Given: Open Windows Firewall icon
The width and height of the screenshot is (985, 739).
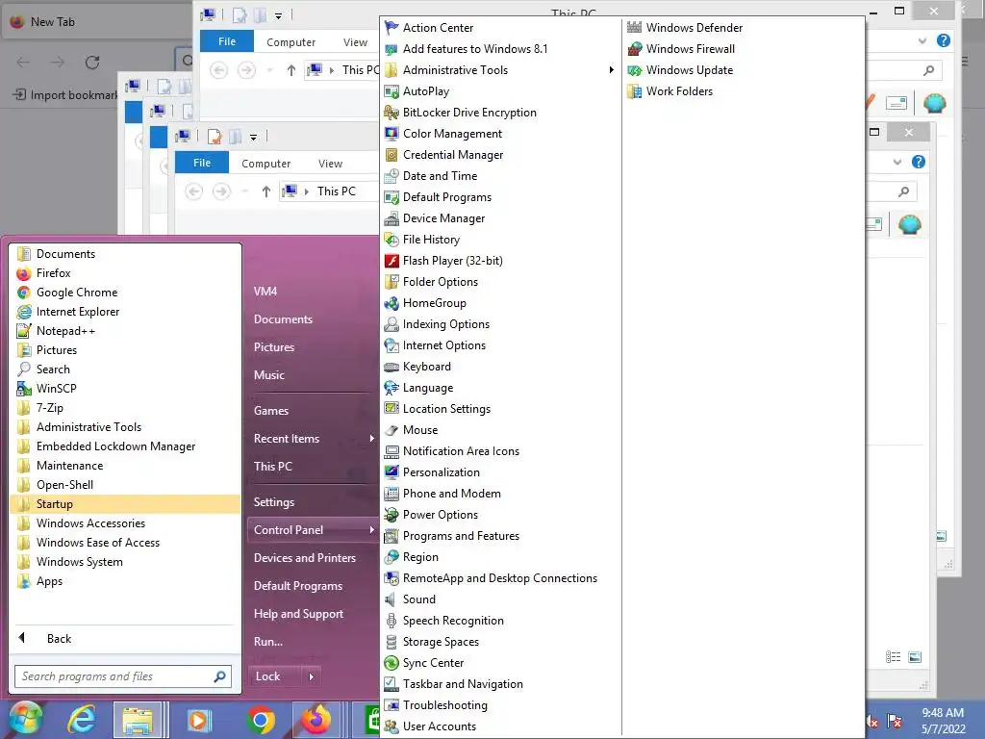Looking at the screenshot, I should (635, 49).
